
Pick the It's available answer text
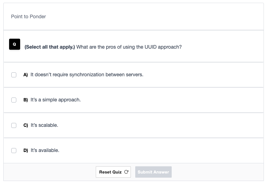point(45,150)
